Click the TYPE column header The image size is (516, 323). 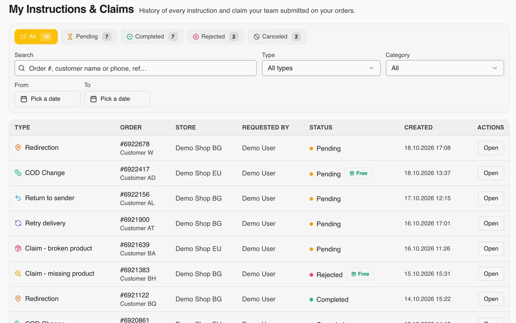point(22,127)
